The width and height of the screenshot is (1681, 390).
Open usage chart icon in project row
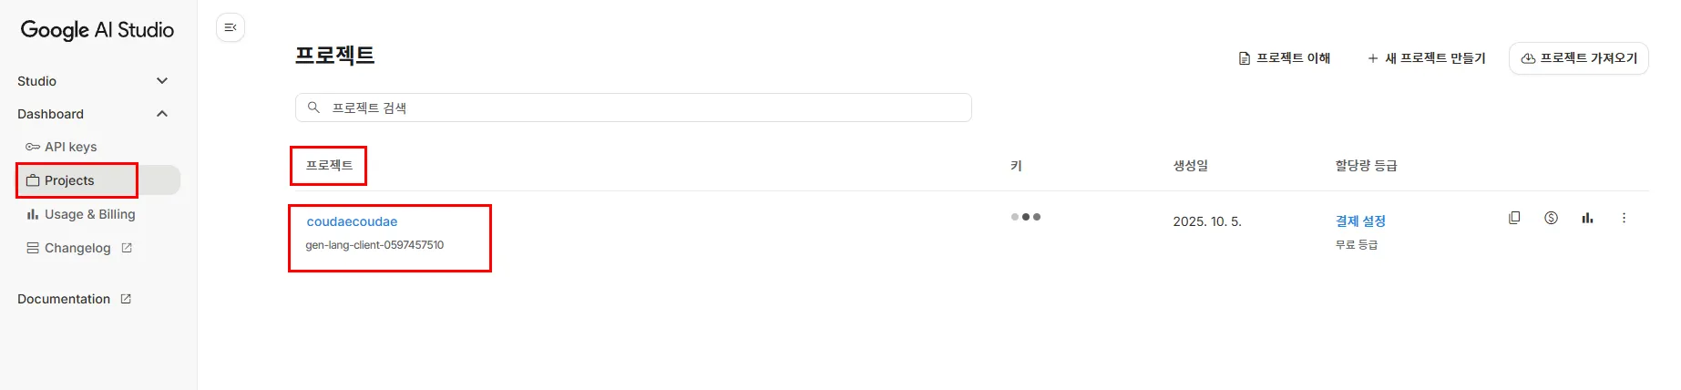(x=1587, y=218)
